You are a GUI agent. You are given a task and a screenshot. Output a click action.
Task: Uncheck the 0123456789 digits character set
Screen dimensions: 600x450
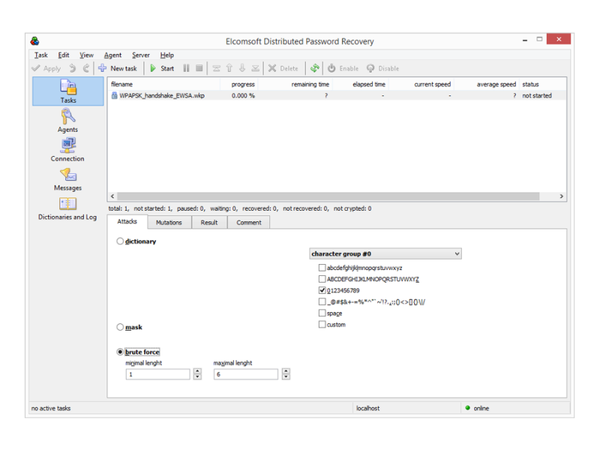(322, 290)
